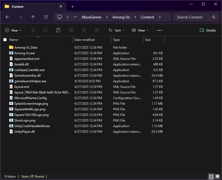
Task: Expand chevron after This PC icon
Action: (x=68, y=17)
